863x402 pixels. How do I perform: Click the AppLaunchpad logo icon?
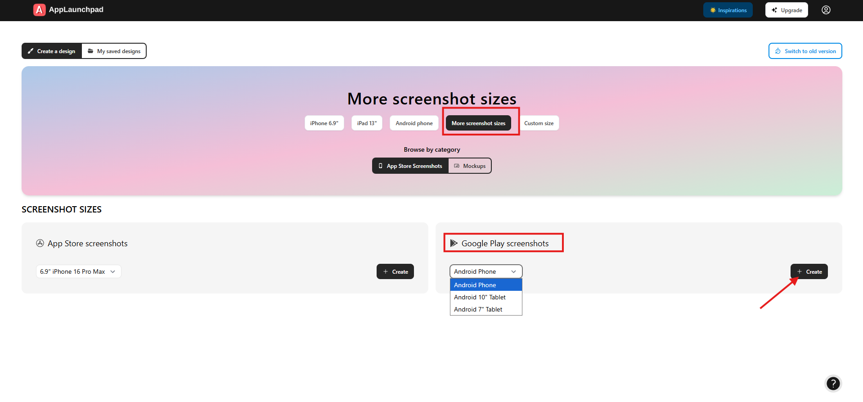(x=40, y=10)
